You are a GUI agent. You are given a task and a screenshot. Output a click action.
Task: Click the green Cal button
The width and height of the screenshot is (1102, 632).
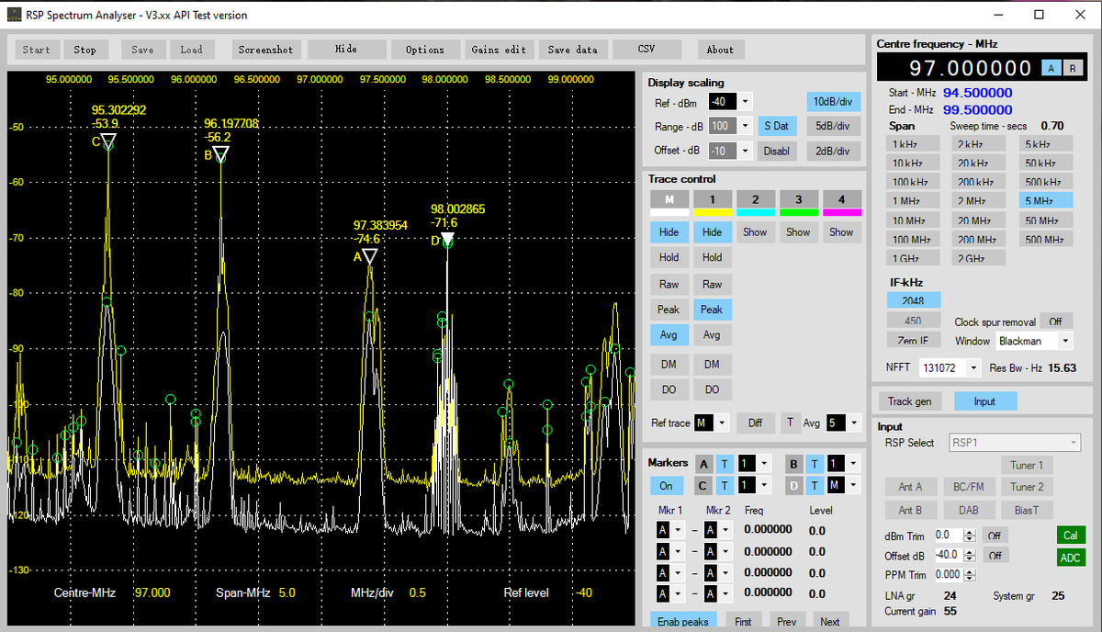1071,535
